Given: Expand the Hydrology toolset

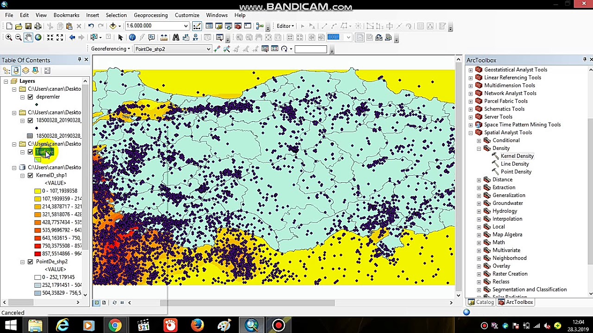Looking at the screenshot, I should (479, 211).
